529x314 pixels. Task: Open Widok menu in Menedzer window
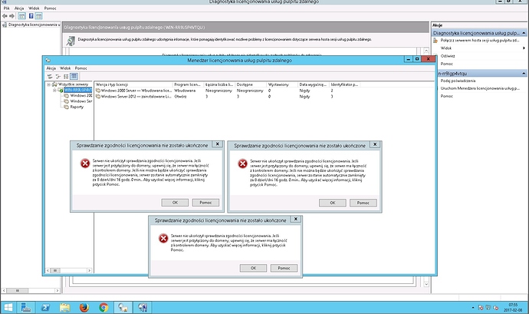point(65,68)
